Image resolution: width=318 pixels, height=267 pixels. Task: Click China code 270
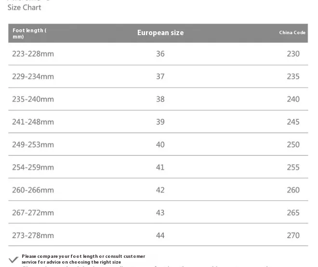click(293, 235)
